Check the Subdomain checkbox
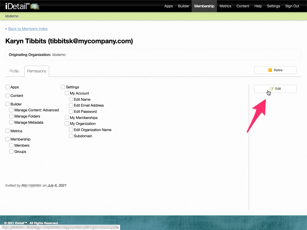The height and width of the screenshot is (230, 307). tap(71, 136)
